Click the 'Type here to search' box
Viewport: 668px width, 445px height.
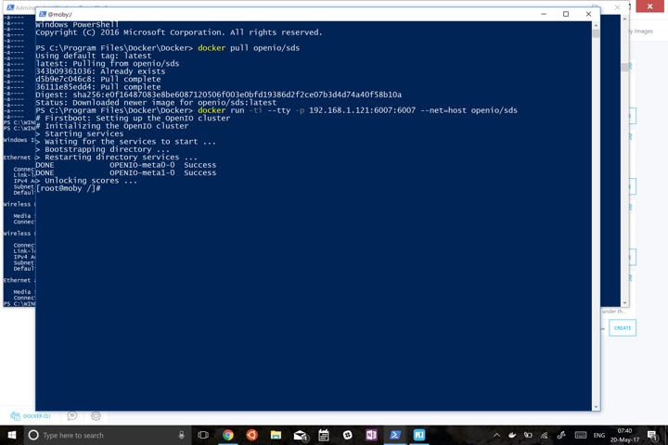(x=107, y=435)
